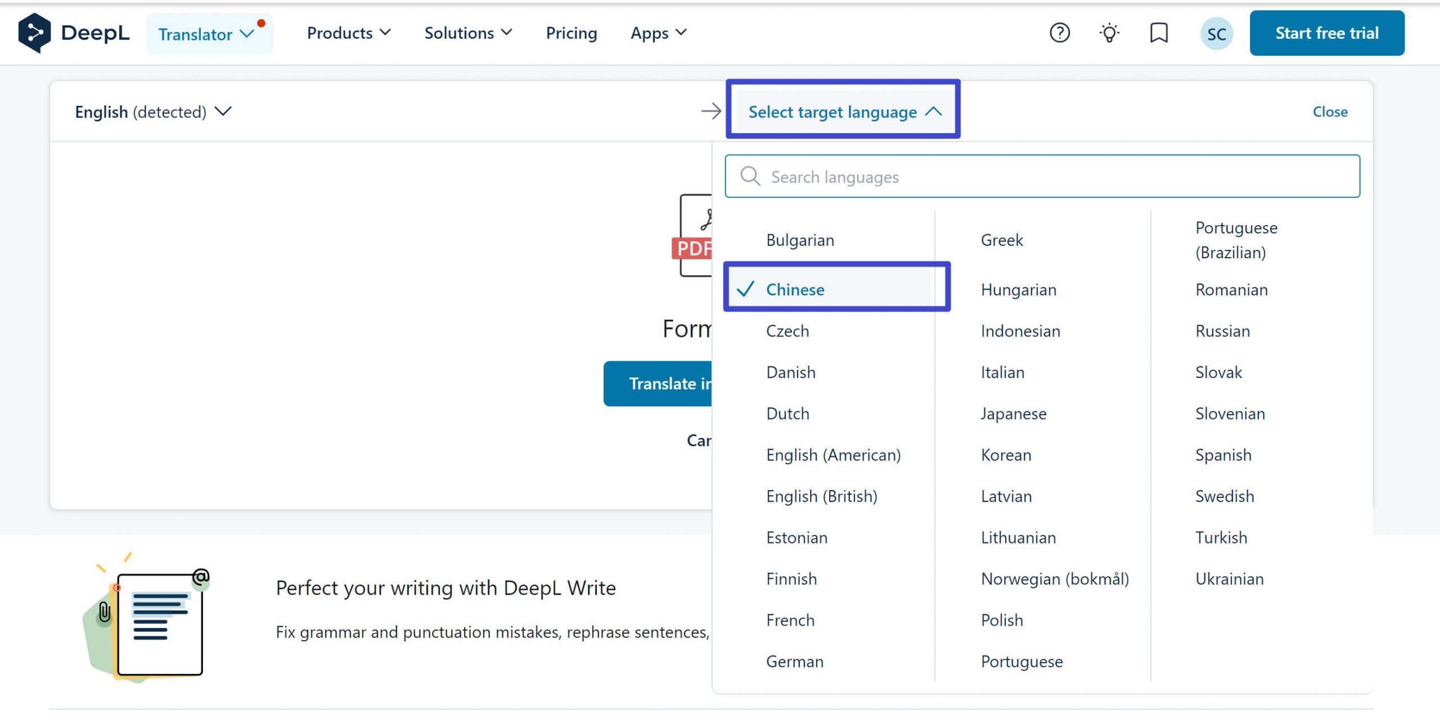The height and width of the screenshot is (723, 1440).
Task: Pick Spanish as the target language
Action: click(1223, 455)
